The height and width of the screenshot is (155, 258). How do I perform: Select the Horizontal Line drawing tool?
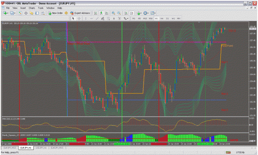[91, 19]
